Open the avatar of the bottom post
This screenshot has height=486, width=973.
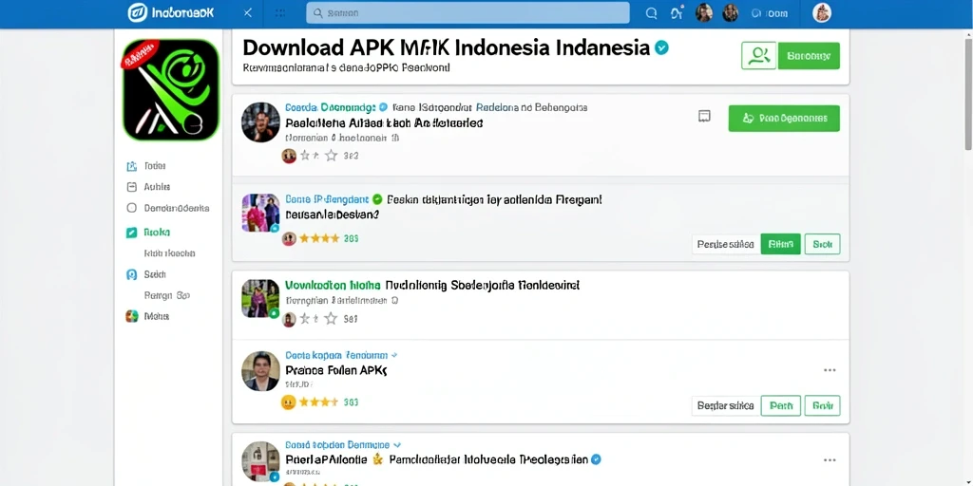point(260,461)
